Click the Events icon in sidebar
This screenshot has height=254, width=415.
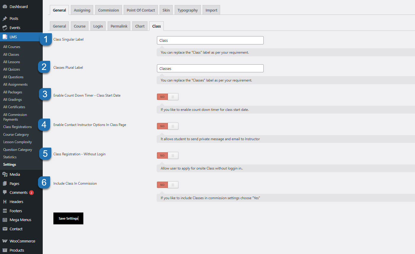pyautogui.click(x=5, y=28)
